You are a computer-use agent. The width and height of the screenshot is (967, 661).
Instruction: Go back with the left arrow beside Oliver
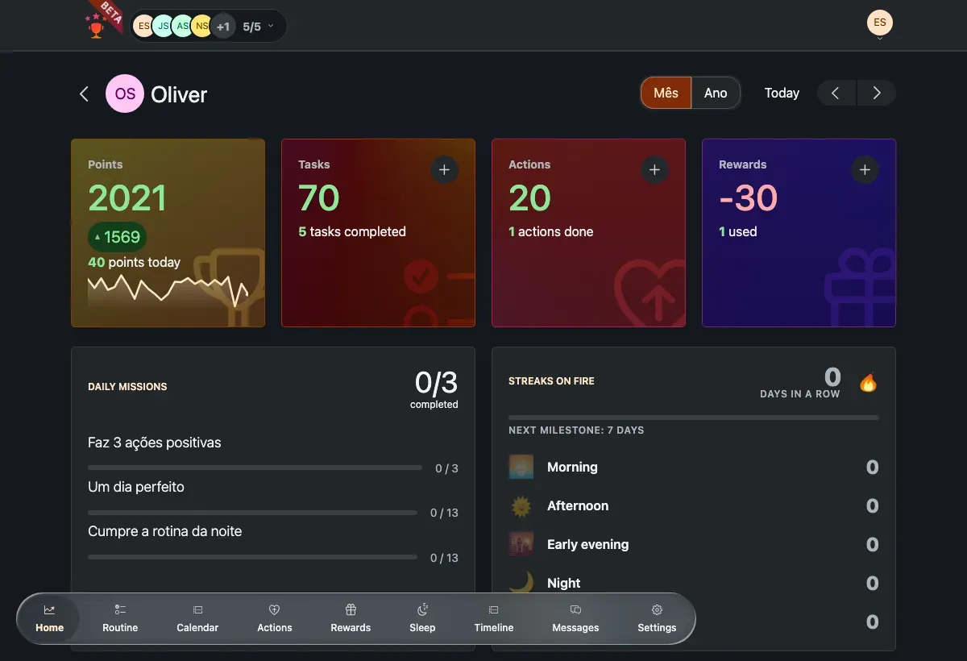pos(84,94)
